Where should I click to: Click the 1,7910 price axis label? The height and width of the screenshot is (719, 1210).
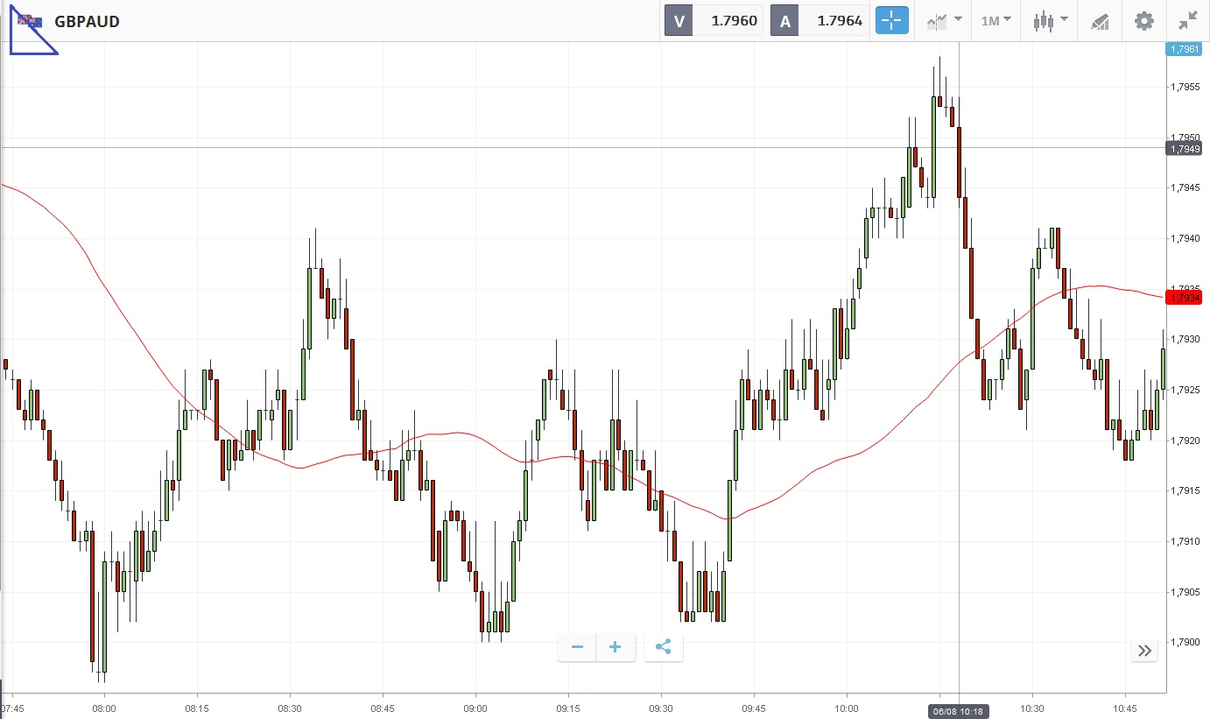point(1185,541)
